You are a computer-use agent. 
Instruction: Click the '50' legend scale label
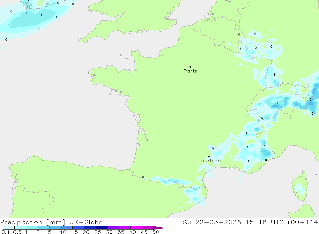point(156,232)
